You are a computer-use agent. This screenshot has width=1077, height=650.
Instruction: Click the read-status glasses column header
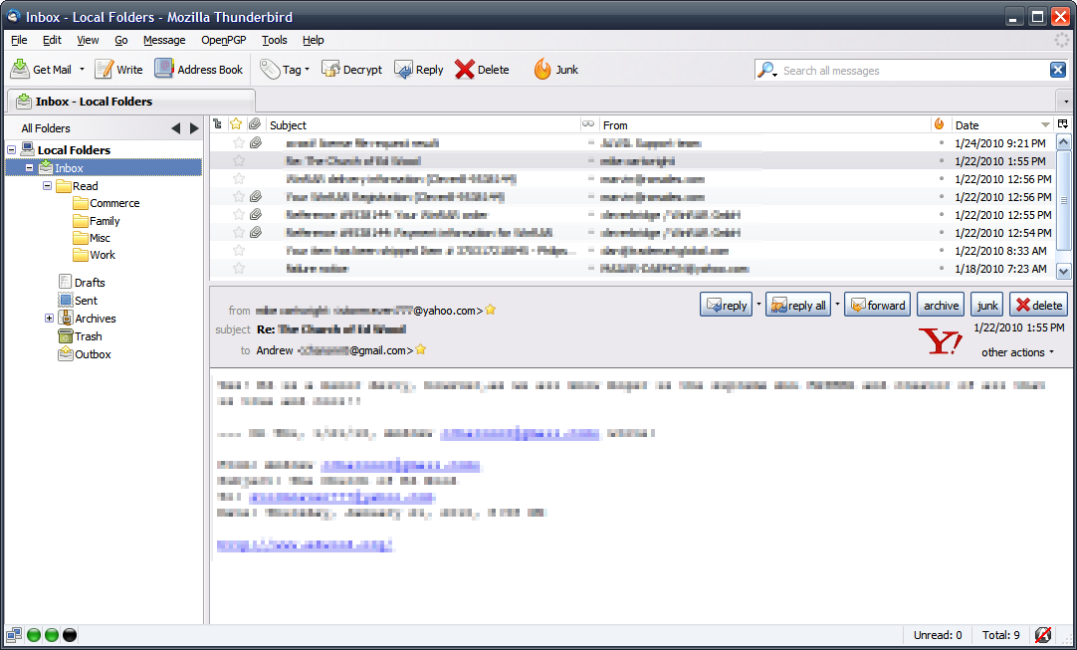pyautogui.click(x=588, y=124)
